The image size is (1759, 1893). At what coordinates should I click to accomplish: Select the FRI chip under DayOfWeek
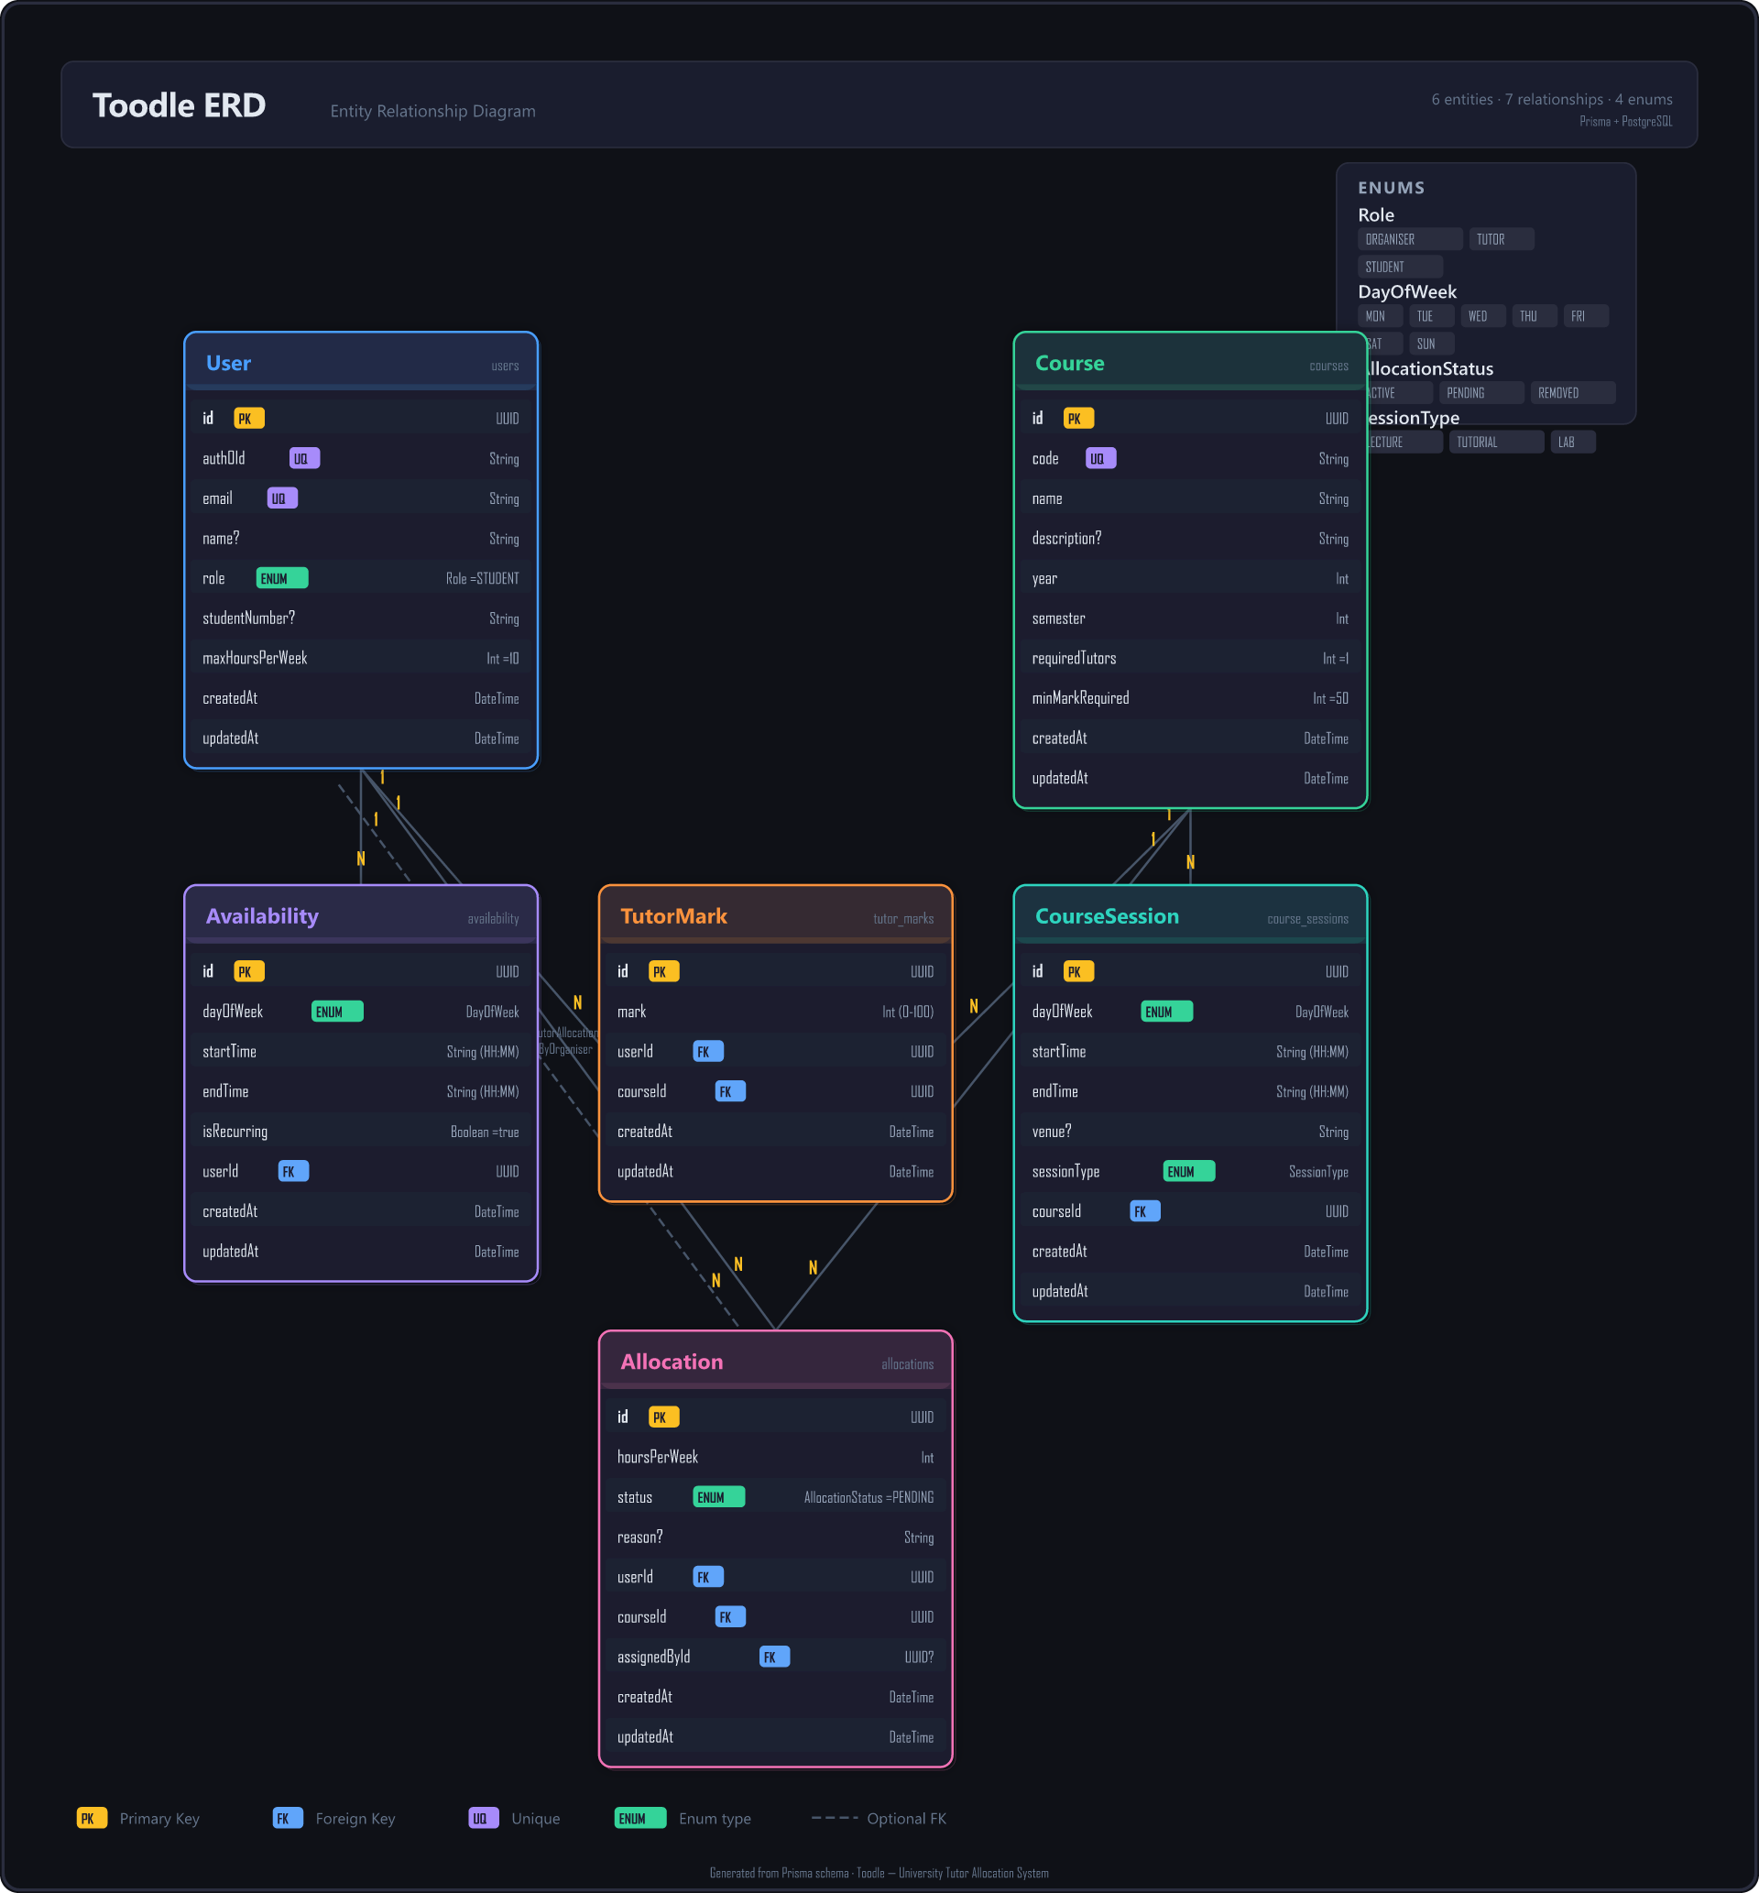click(x=1586, y=316)
